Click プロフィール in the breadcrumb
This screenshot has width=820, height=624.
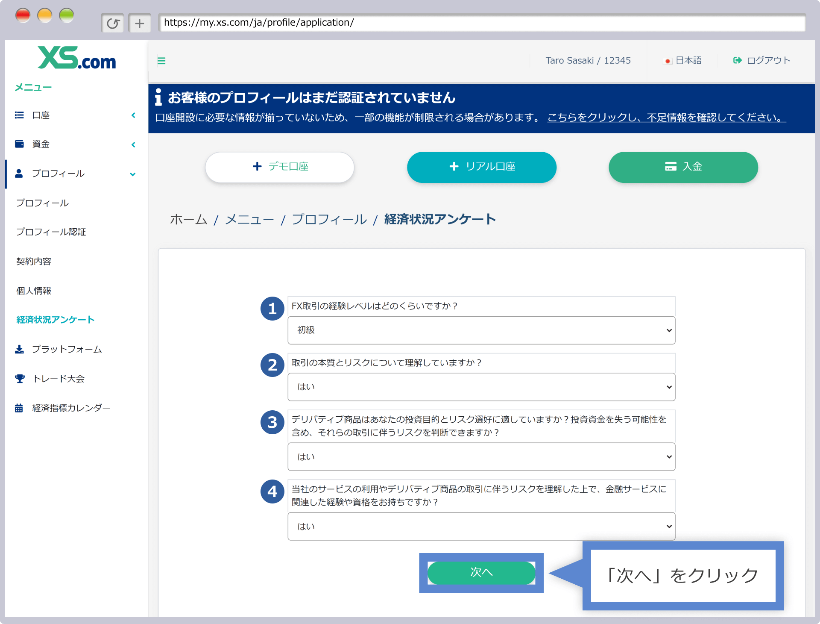(x=329, y=219)
